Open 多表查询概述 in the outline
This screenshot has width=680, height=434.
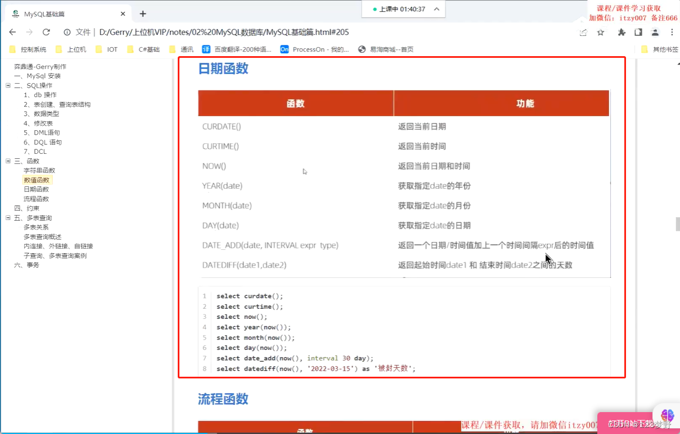tap(42, 237)
